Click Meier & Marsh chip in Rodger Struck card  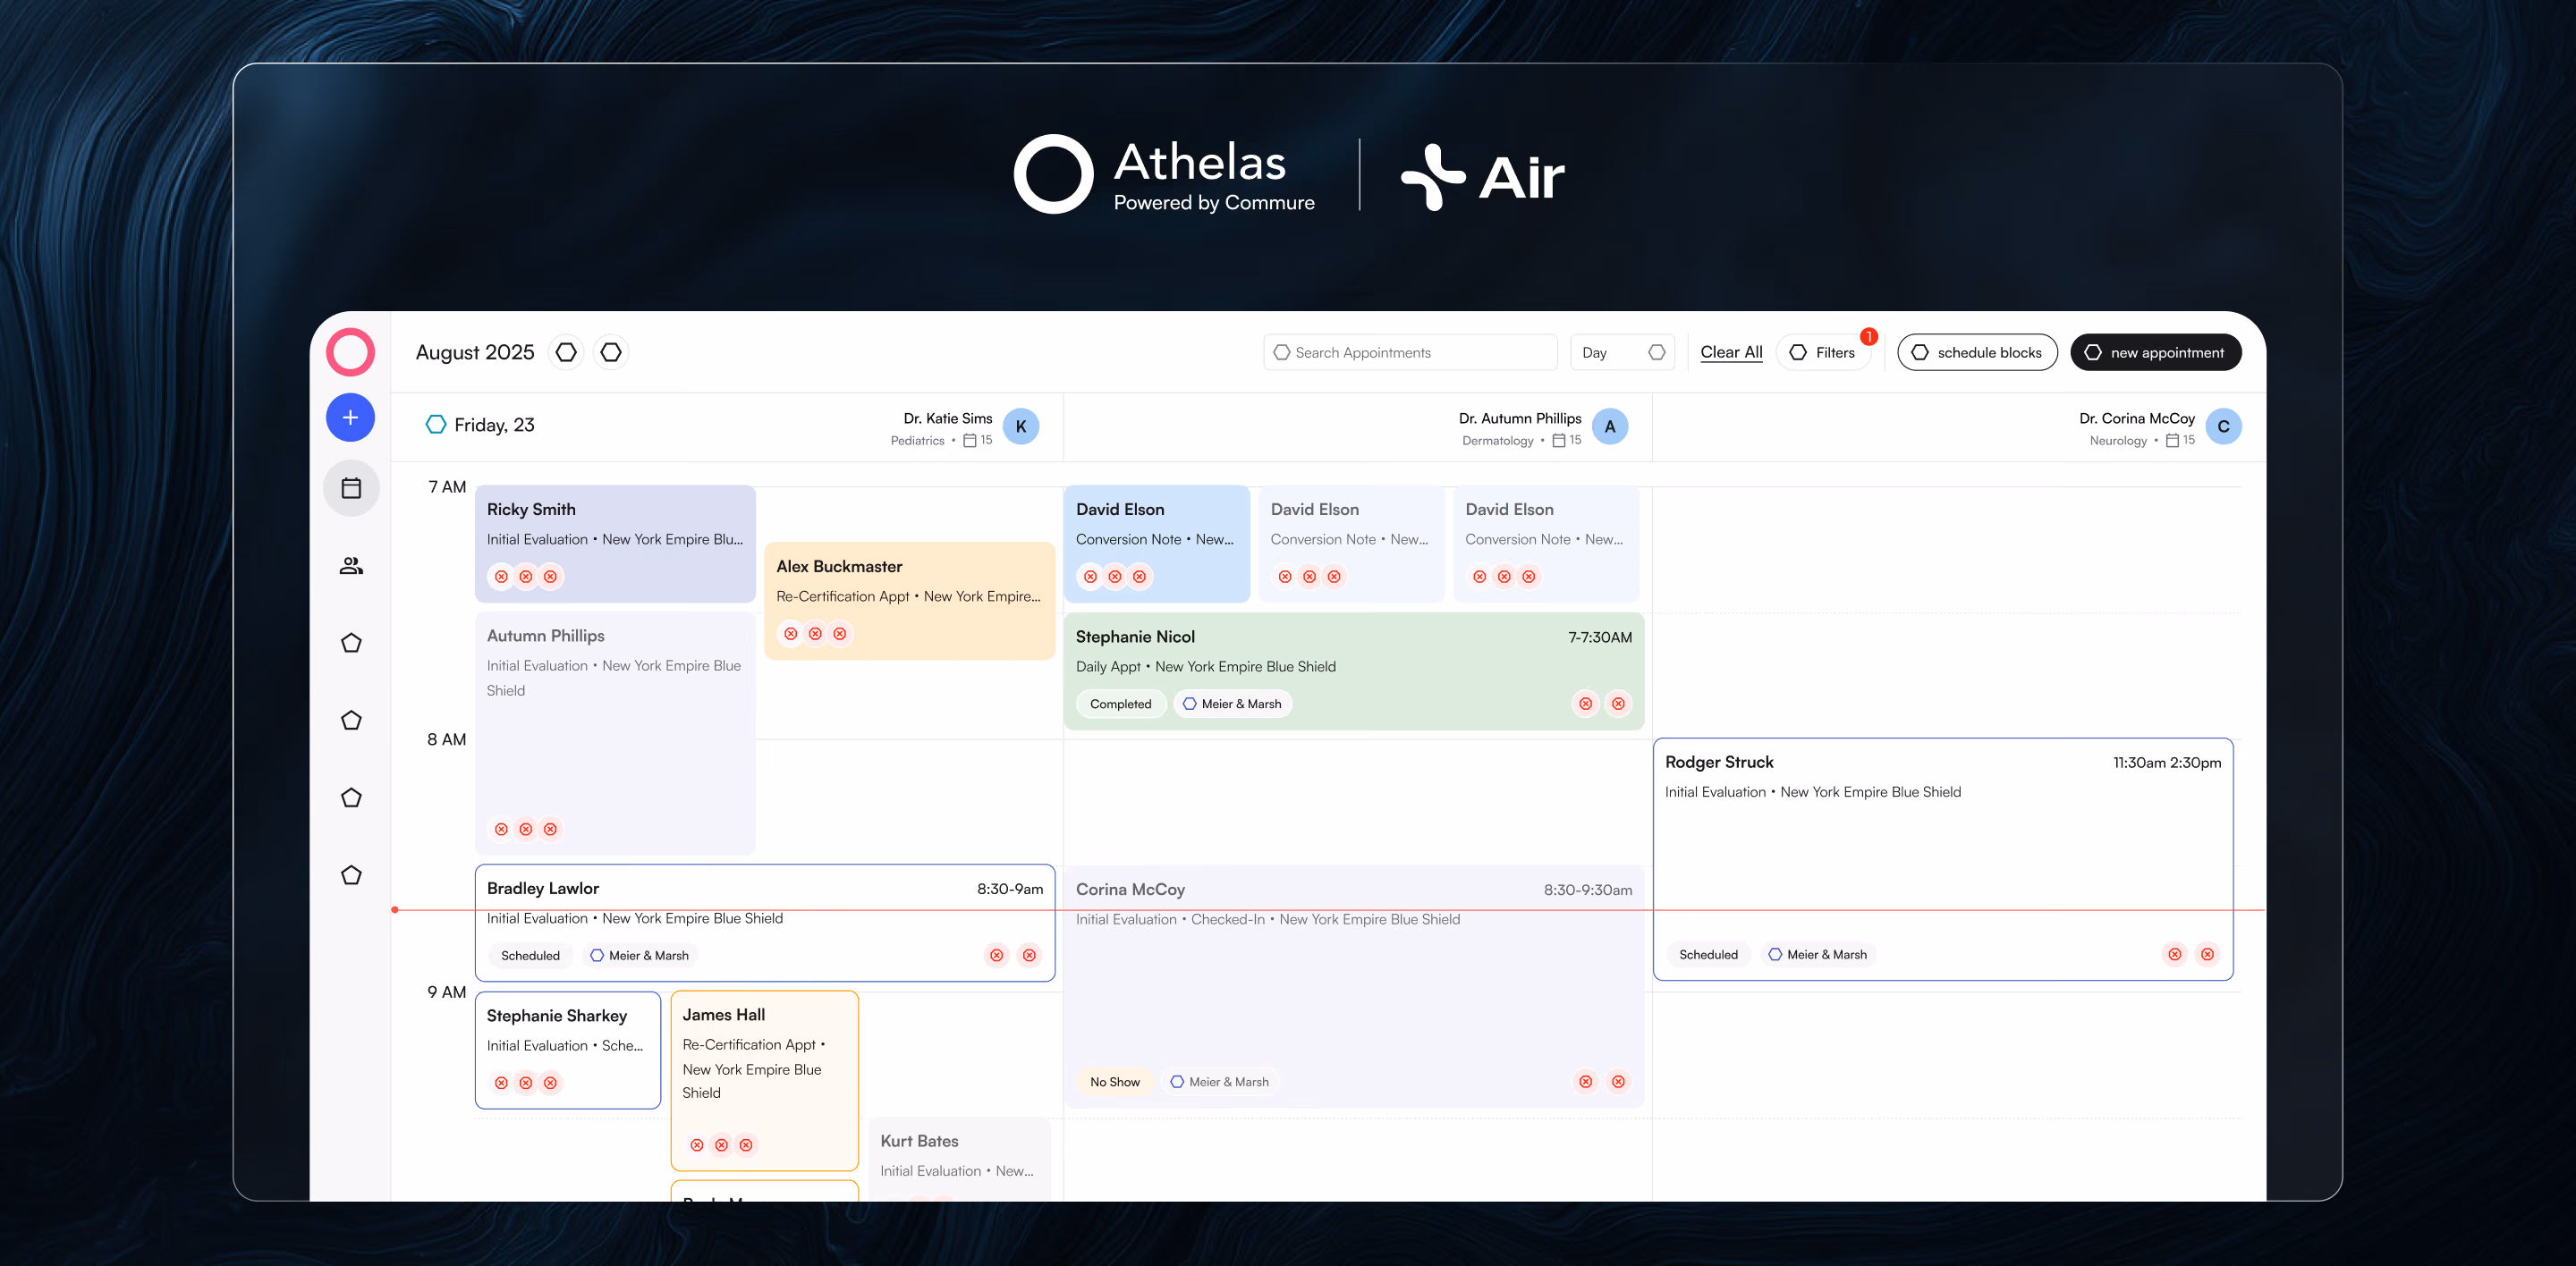(1817, 954)
